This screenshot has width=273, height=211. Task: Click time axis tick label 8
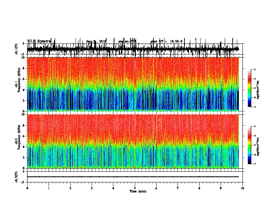[x=199, y=188]
